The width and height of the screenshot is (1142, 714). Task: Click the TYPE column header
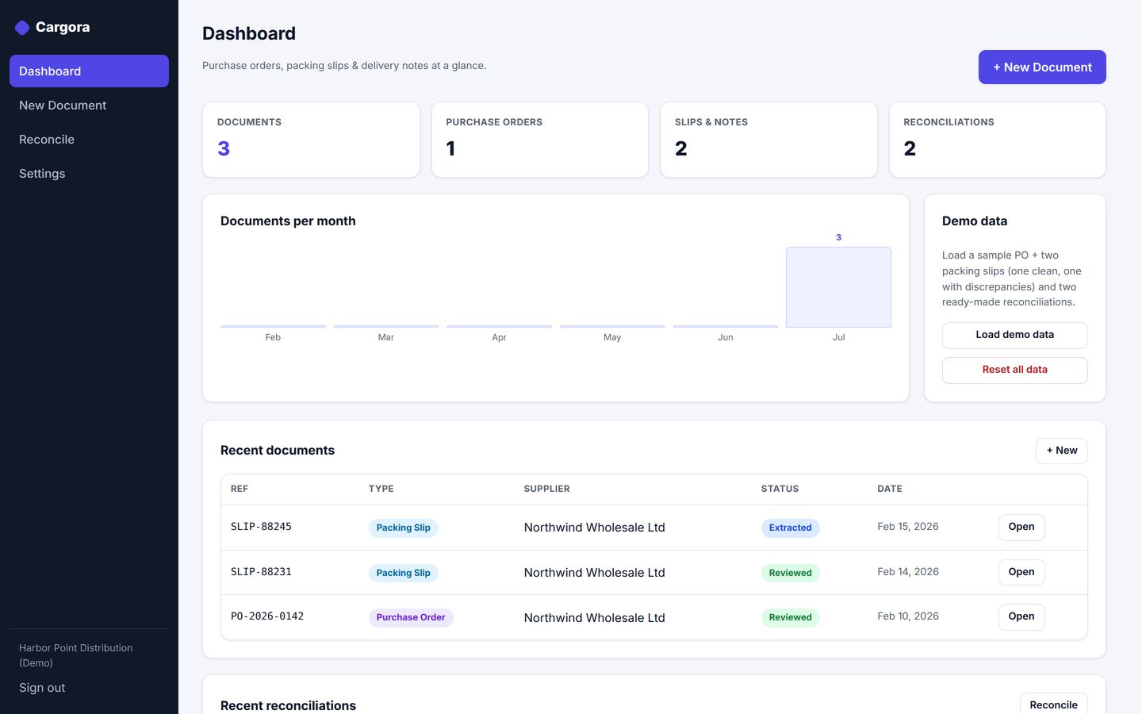pyautogui.click(x=381, y=489)
